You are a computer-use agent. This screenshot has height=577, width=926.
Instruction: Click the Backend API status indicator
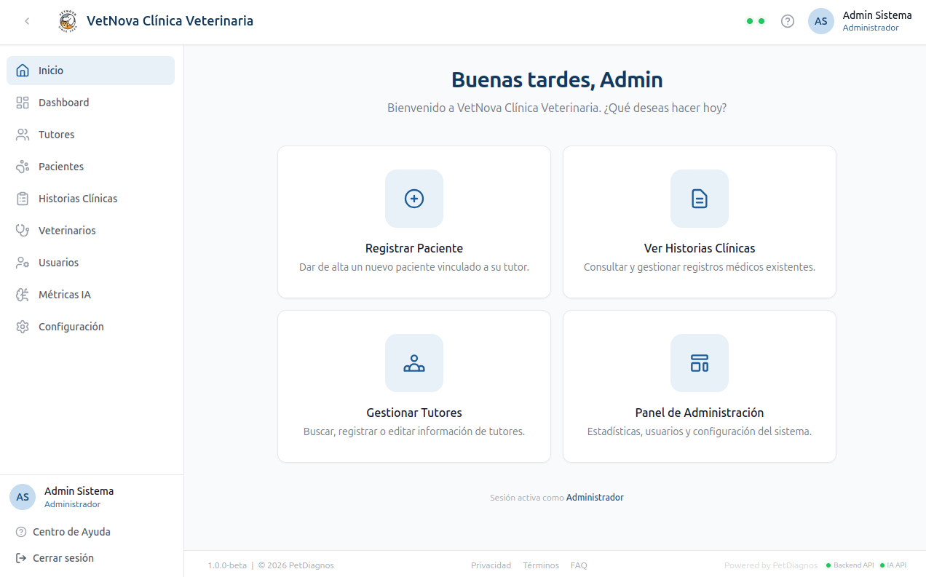click(x=850, y=565)
